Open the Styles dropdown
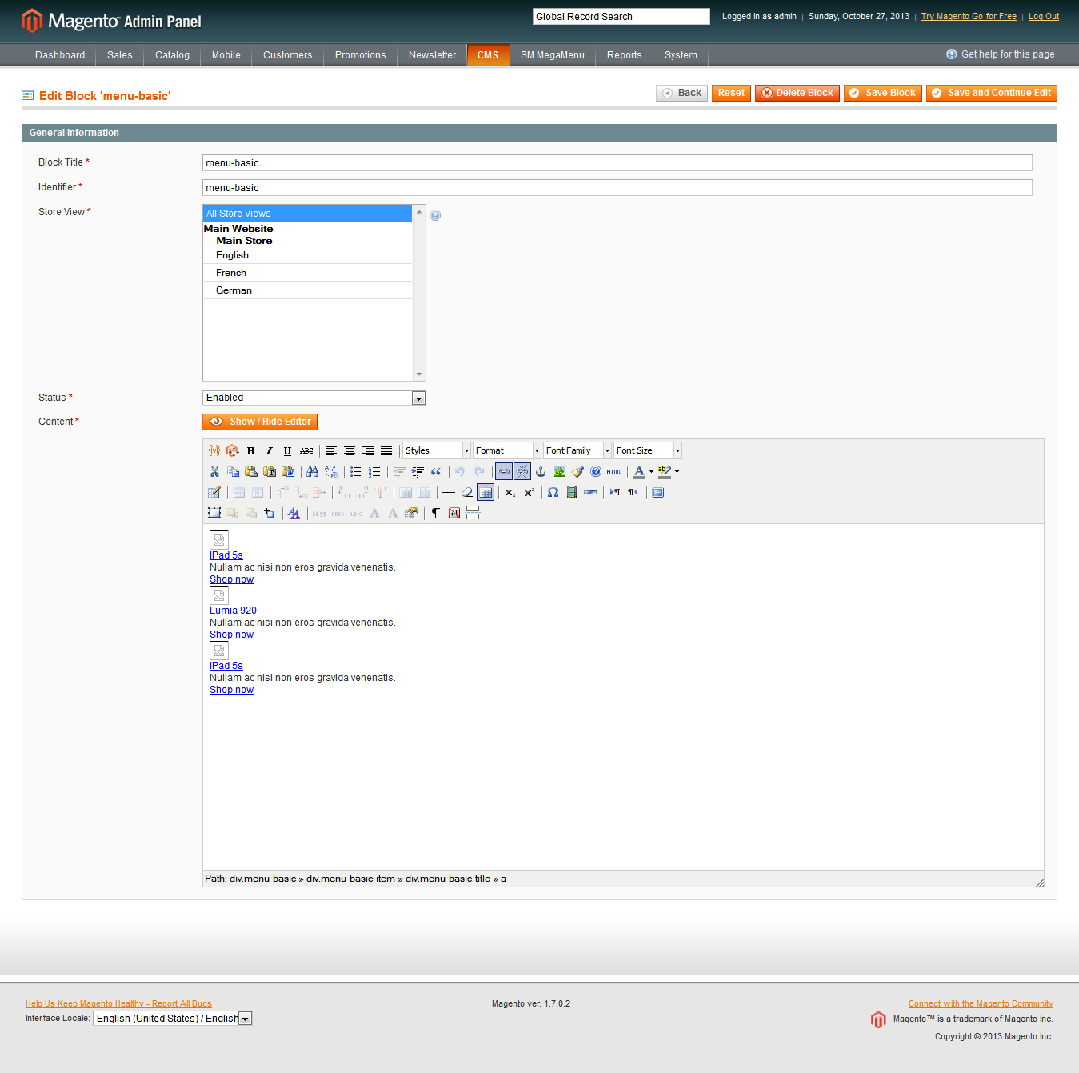Image resolution: width=1079 pixels, height=1073 pixels. [x=437, y=451]
